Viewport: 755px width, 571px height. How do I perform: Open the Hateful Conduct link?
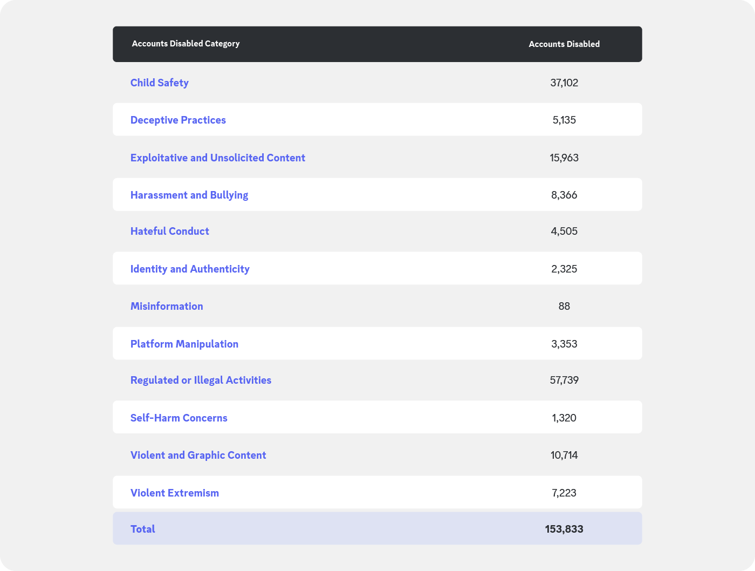point(169,231)
